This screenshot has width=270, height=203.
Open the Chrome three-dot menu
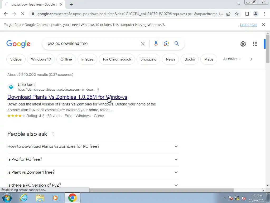pyautogui.click(x=264, y=14)
